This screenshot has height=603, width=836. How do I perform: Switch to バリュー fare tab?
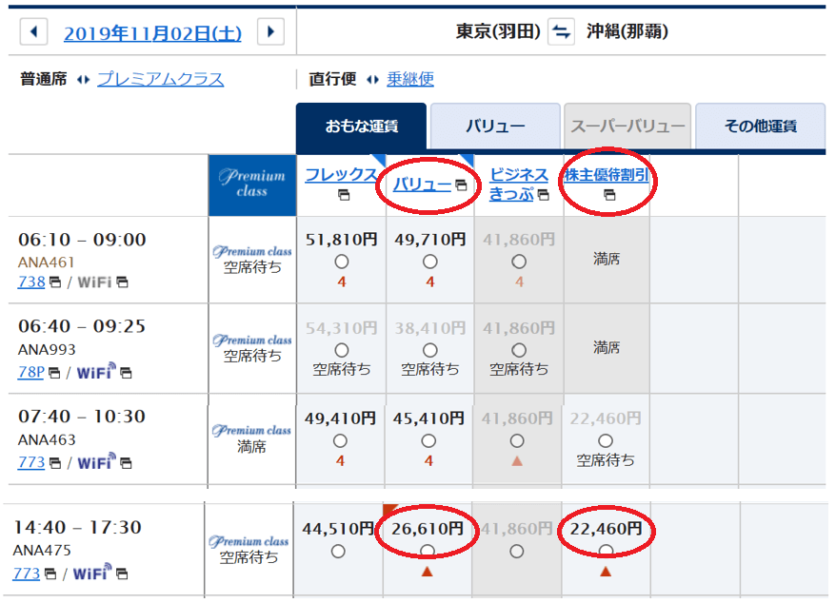(495, 126)
